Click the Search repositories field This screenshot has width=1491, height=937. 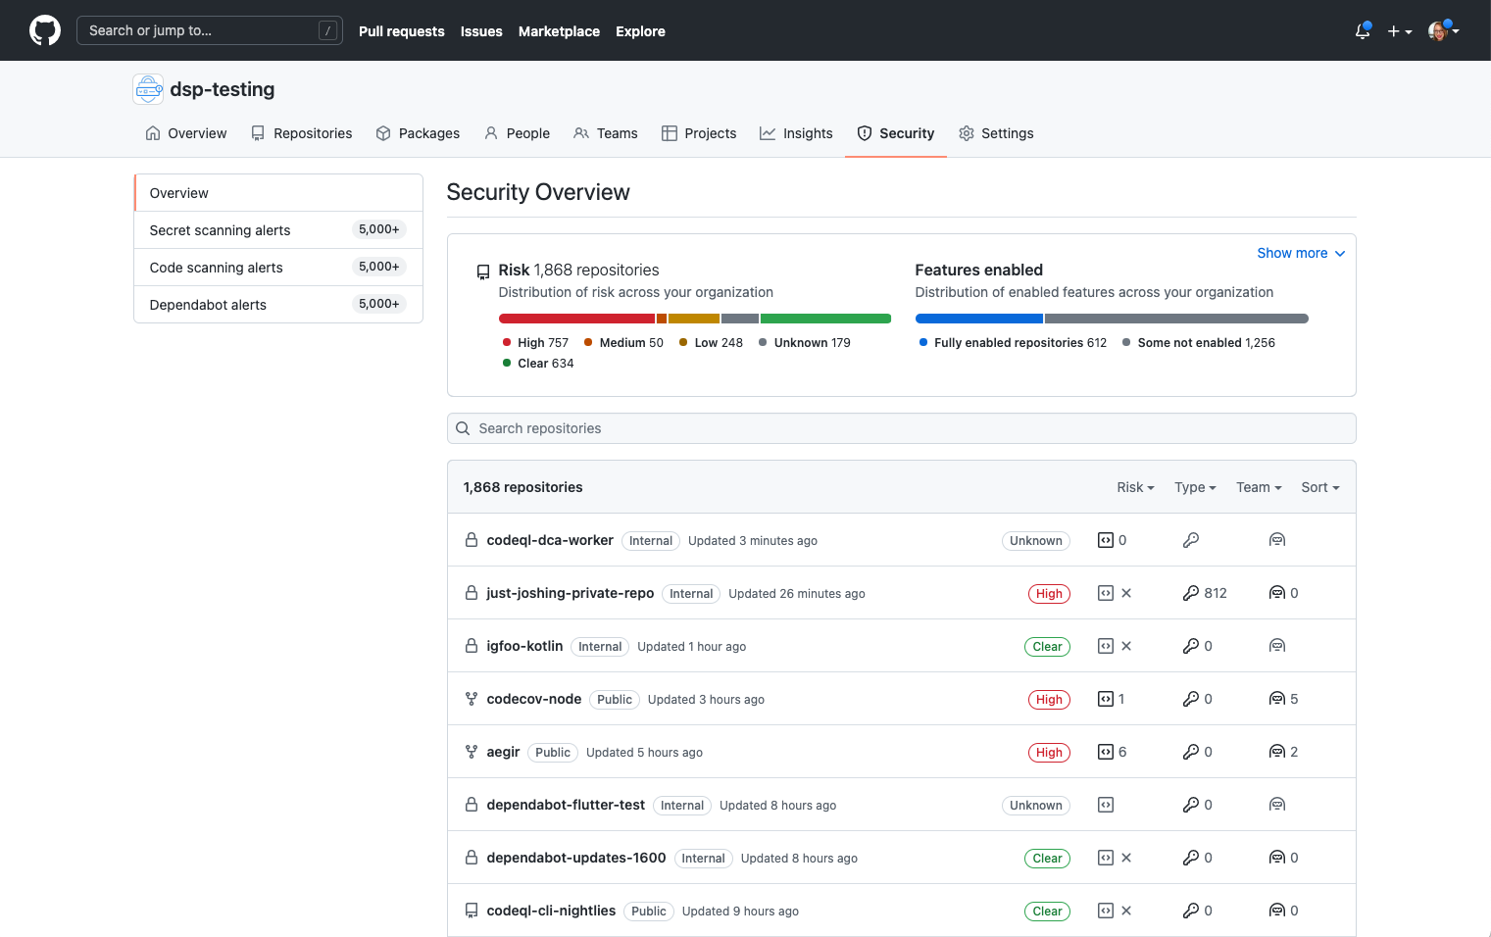(901, 428)
